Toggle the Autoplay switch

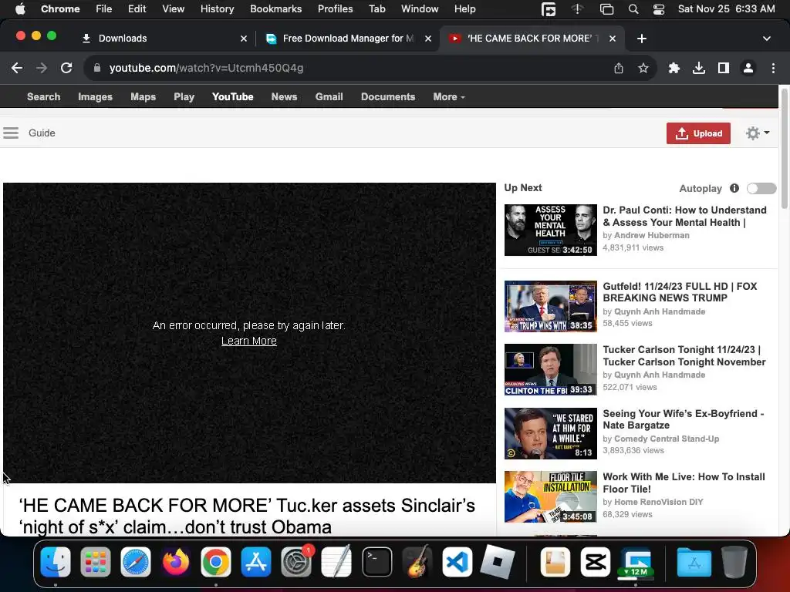pos(761,188)
